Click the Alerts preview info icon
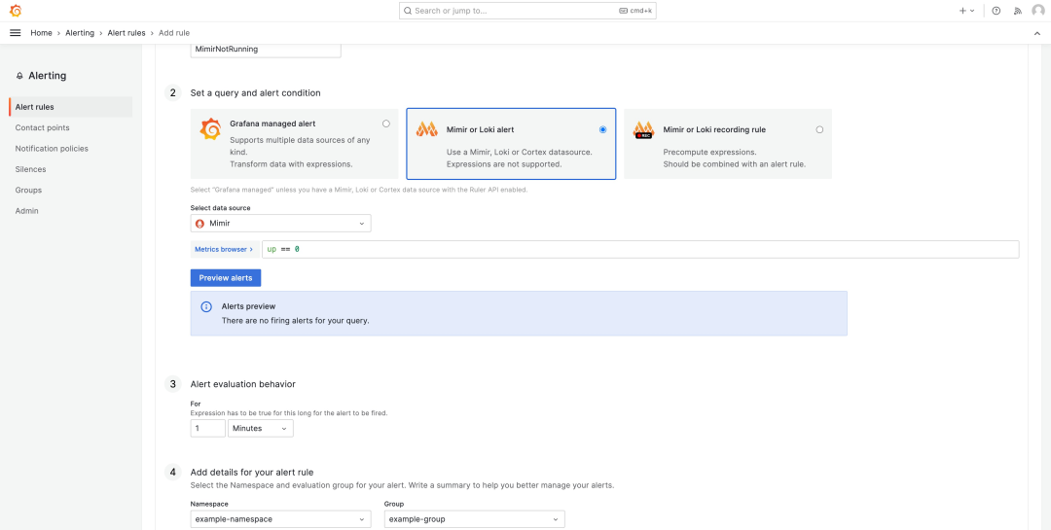 (x=206, y=306)
